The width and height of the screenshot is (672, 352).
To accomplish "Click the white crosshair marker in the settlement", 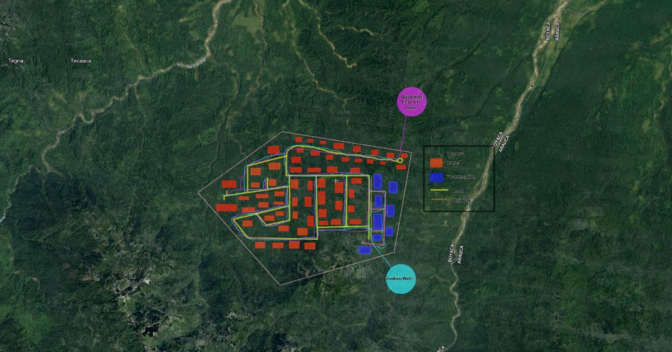I will 336,181.
